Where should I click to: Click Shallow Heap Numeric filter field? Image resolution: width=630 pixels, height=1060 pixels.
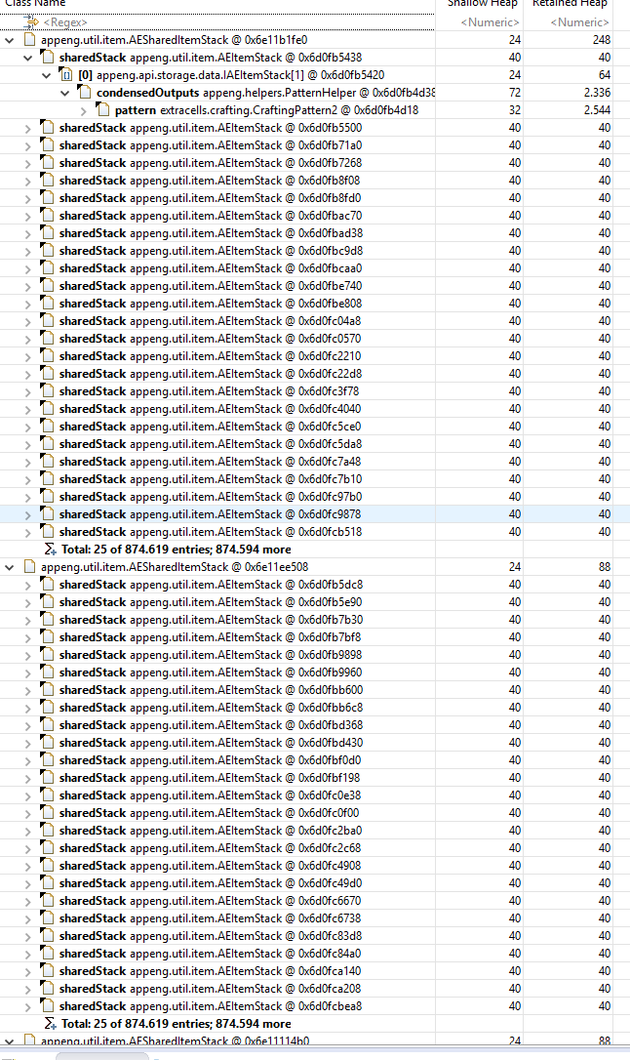tap(480, 22)
